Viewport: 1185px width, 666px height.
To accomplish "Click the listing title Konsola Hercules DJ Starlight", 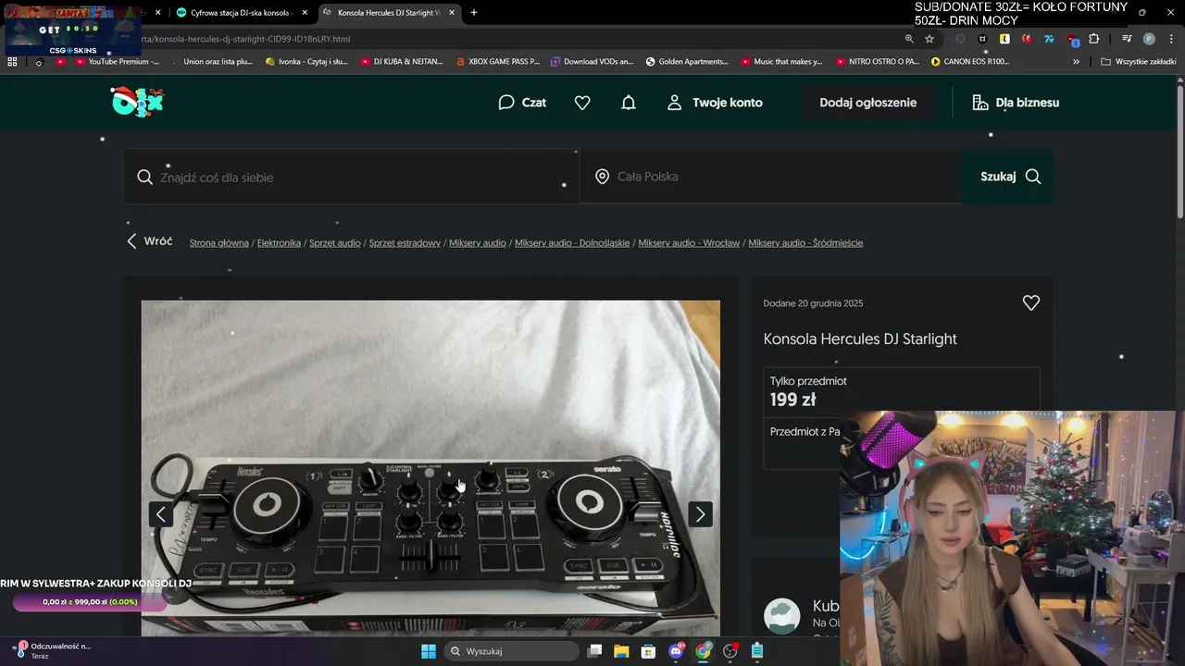I will pos(860,339).
